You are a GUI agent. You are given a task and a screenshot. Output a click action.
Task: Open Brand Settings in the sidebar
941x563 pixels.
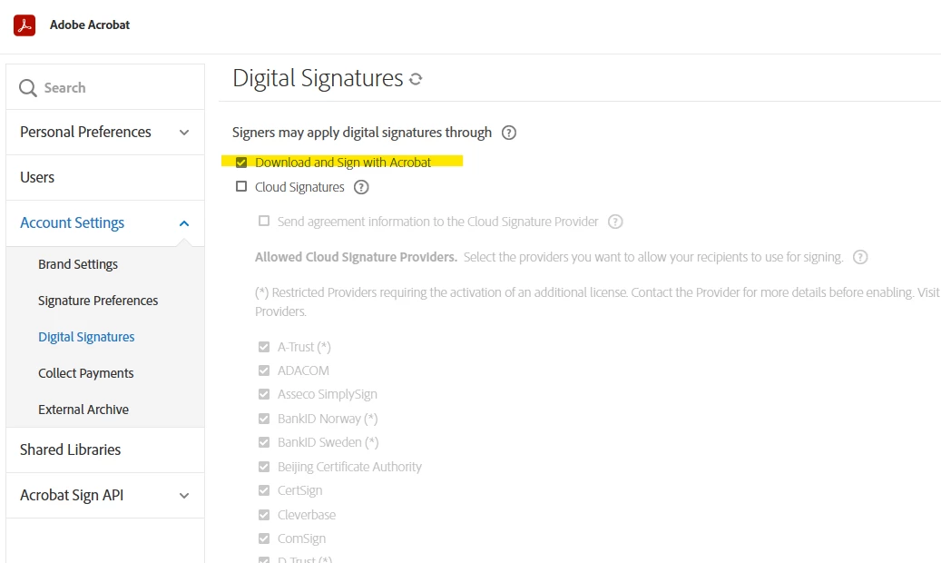[78, 264]
